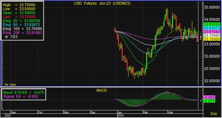Click Signal E6 = -0.052 legend entry
The image size is (222, 118).
tap(21, 96)
